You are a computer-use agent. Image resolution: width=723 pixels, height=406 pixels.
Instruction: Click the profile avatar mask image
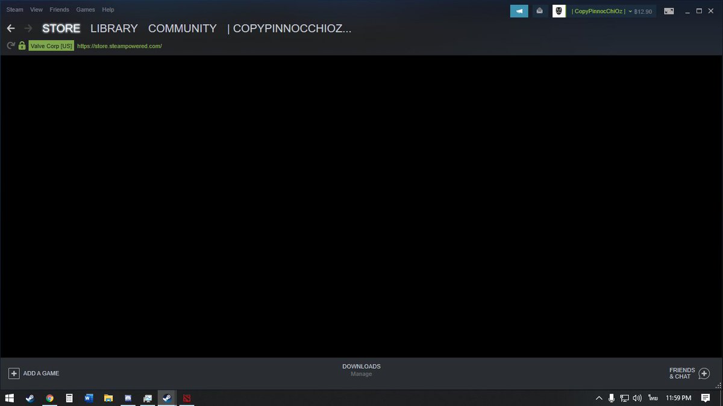pos(559,11)
